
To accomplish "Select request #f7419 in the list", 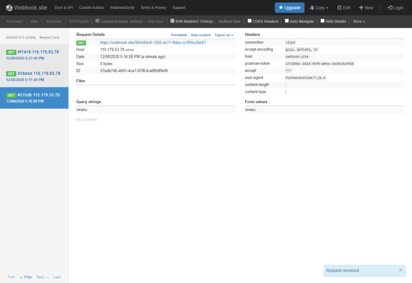I will point(34,55).
